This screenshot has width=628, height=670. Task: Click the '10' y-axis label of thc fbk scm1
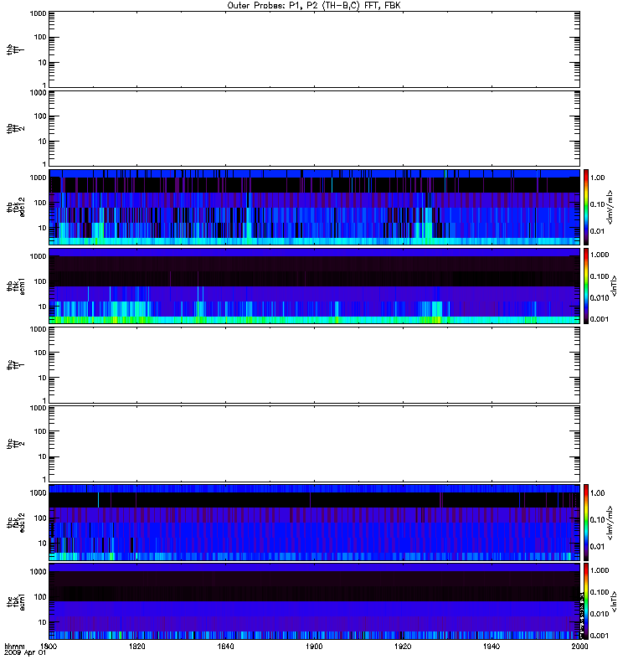click(43, 622)
